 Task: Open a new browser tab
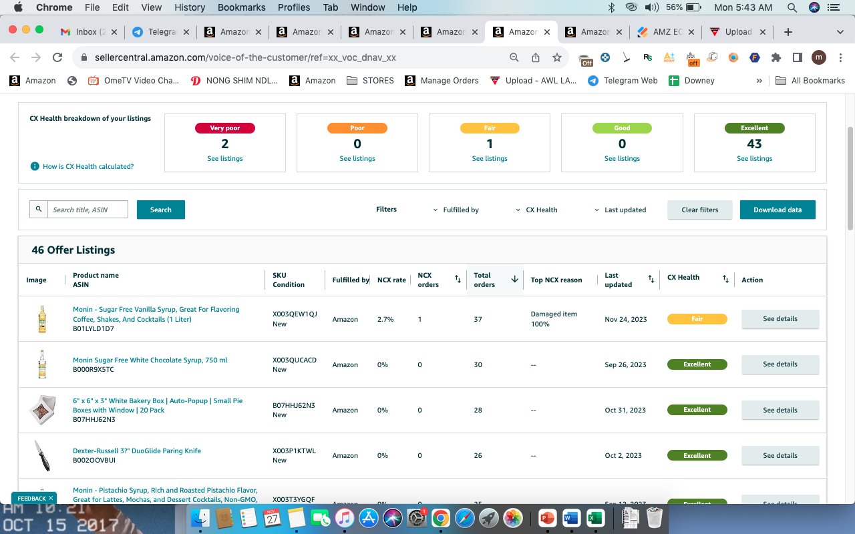pyautogui.click(x=788, y=32)
